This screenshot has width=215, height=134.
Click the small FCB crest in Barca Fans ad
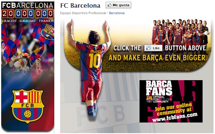tap(149, 100)
